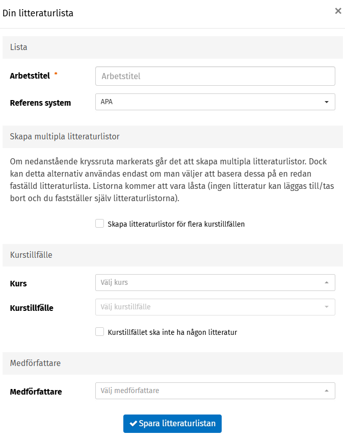This screenshot has width=345, height=438.
Task: Click the checkmark icon on save button
Action: click(133, 423)
